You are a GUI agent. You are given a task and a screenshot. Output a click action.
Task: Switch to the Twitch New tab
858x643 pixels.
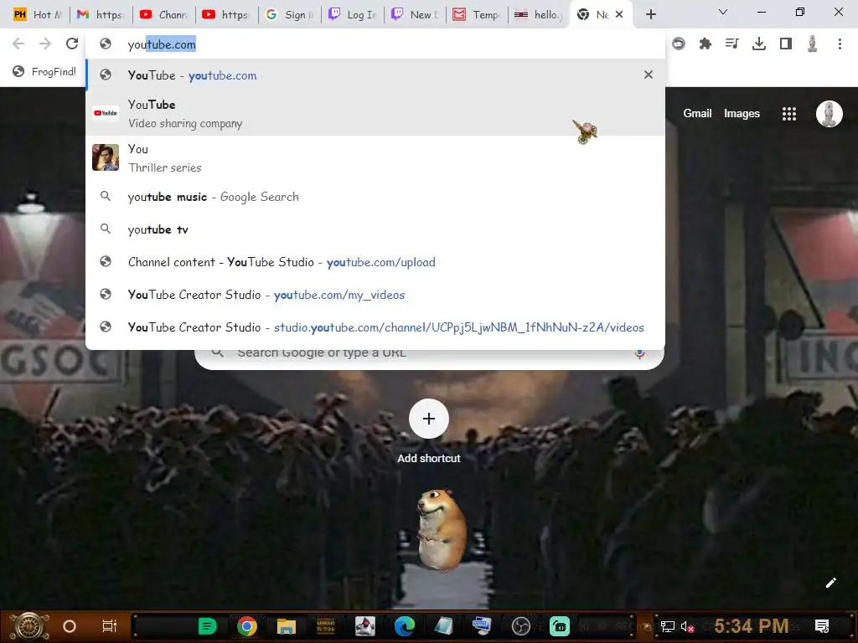(x=416, y=15)
